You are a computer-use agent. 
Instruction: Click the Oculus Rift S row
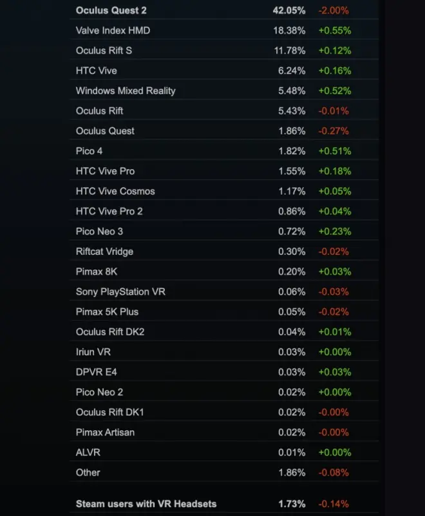coord(104,50)
